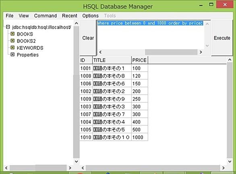Screen dimensions: 236x174
Task: Click left arrow of query horizontal scrollbar
Action: [x=100, y=52]
